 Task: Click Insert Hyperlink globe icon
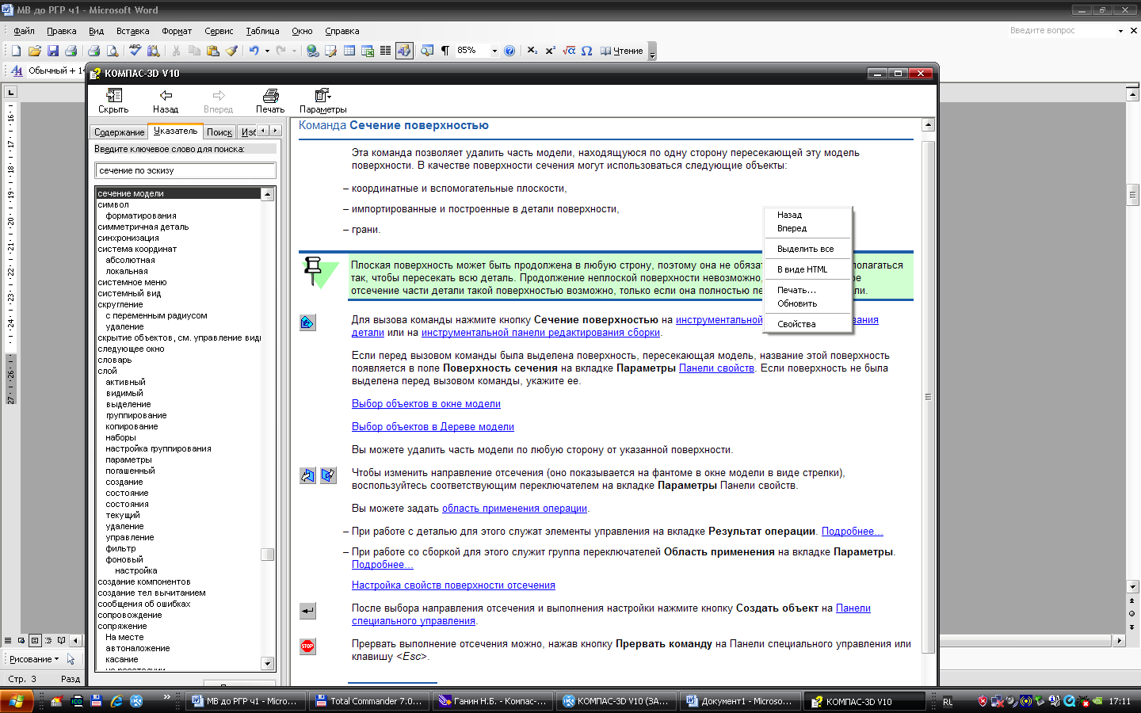pyautogui.click(x=313, y=51)
